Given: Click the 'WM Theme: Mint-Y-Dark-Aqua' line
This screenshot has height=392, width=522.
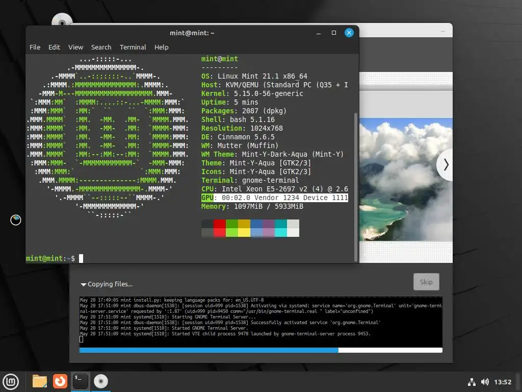Looking at the screenshot, I should coord(272,154).
